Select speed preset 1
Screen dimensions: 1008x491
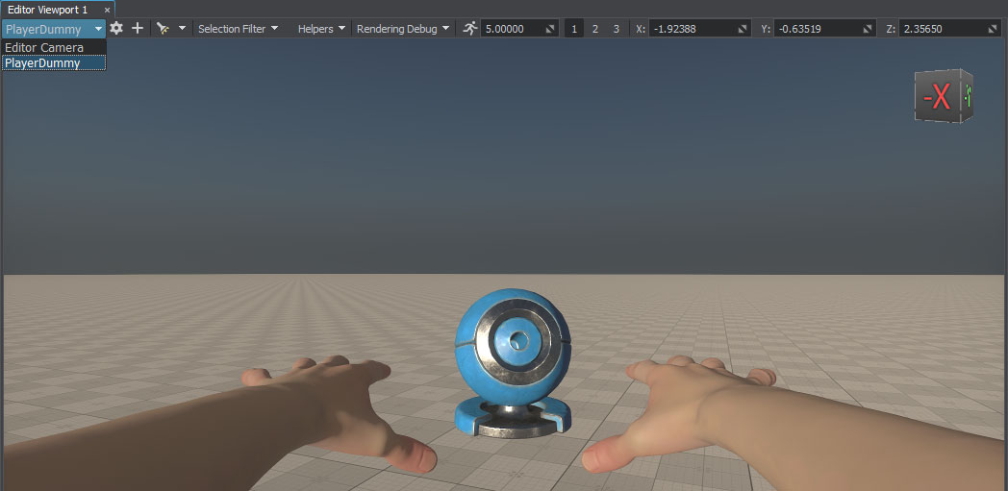[574, 29]
